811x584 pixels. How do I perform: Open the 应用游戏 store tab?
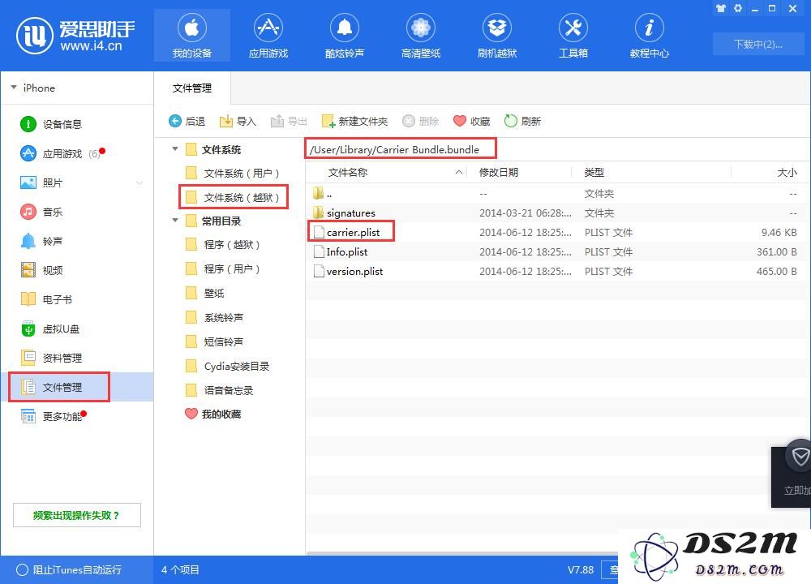coord(268,35)
